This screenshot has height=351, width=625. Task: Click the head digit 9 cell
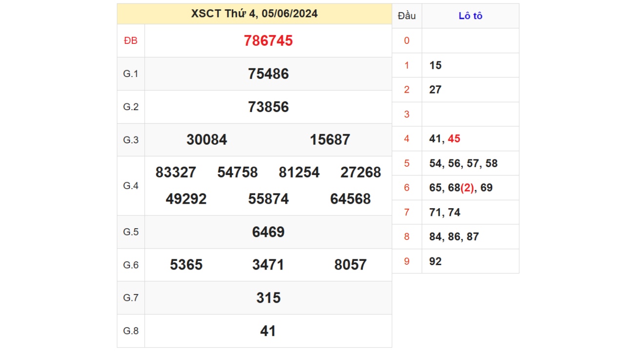[407, 261]
